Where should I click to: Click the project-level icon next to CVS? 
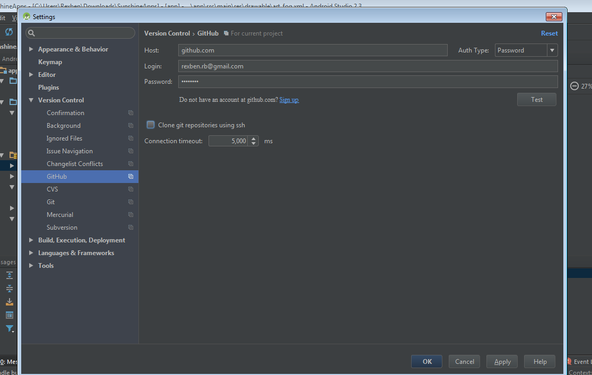point(130,189)
